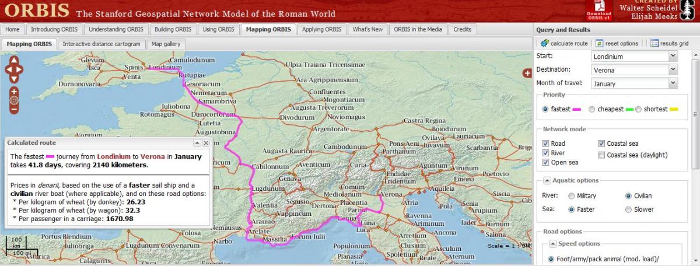The image size is (700, 266).
Task: Select Foot/army/pack animal speed option
Action: tap(551, 260)
